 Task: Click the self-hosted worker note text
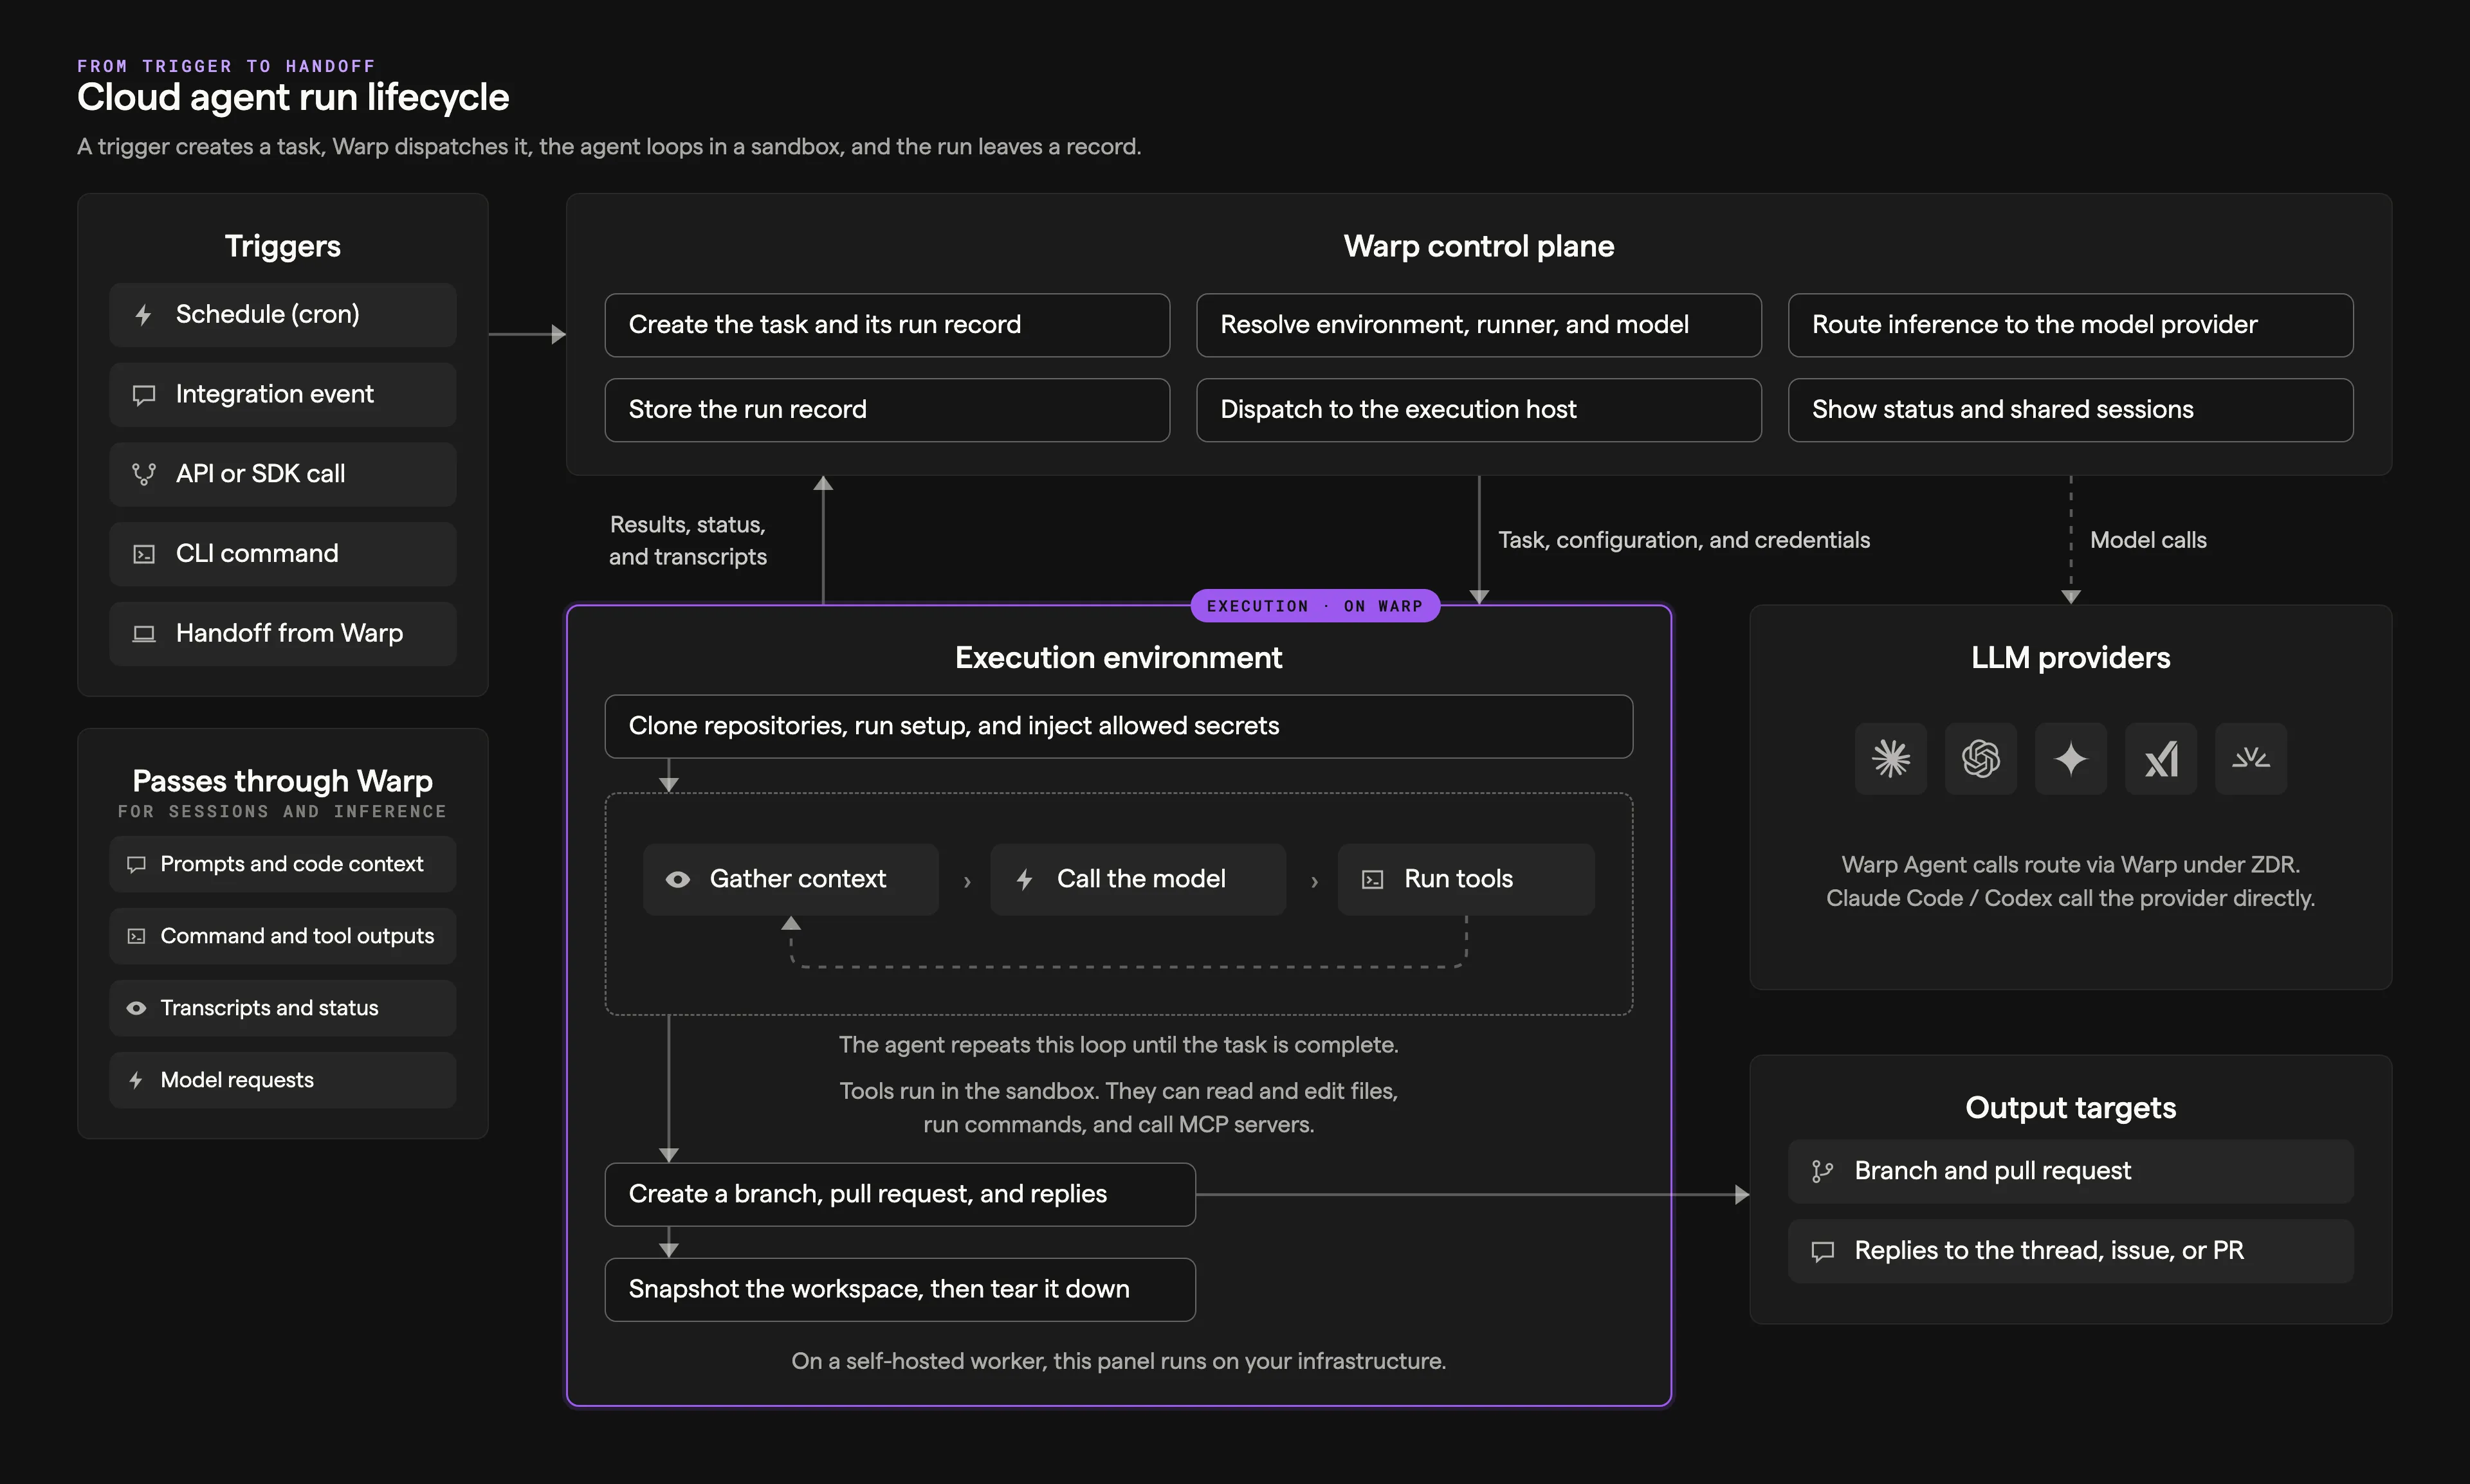coord(1119,1362)
